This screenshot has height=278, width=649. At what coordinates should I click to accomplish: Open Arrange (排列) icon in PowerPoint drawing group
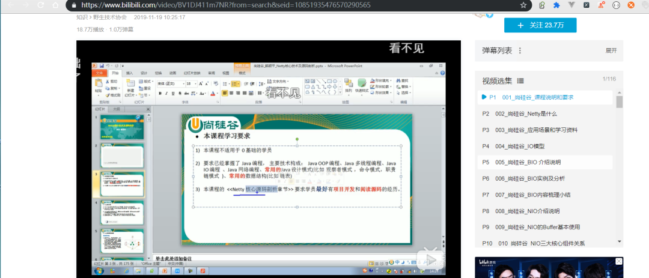click(x=349, y=83)
